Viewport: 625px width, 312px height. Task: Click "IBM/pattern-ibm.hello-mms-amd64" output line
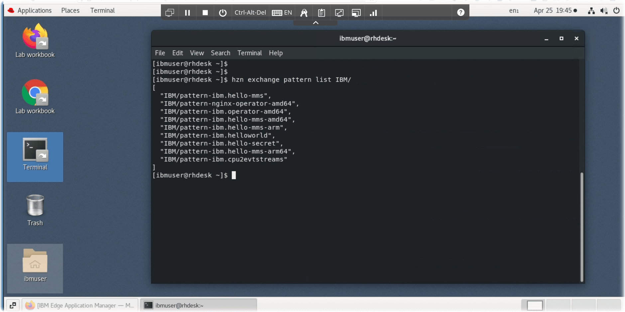tap(227, 119)
